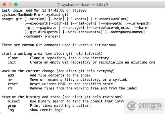This screenshot has width=165, height=114.
Task: Click the '<command> [<args>]' usage text
Action: 42,36
